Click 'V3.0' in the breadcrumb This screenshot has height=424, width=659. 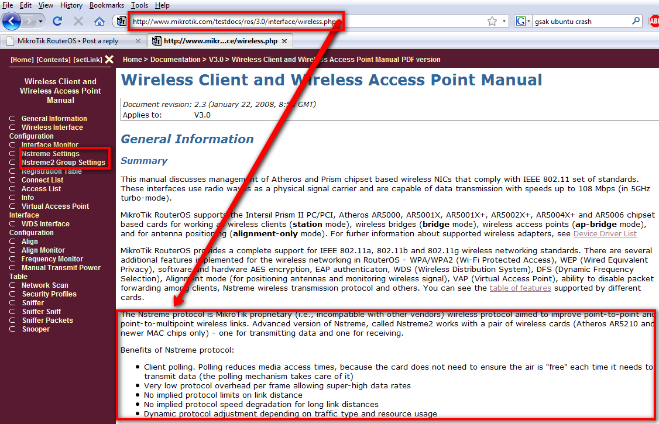tap(216, 60)
